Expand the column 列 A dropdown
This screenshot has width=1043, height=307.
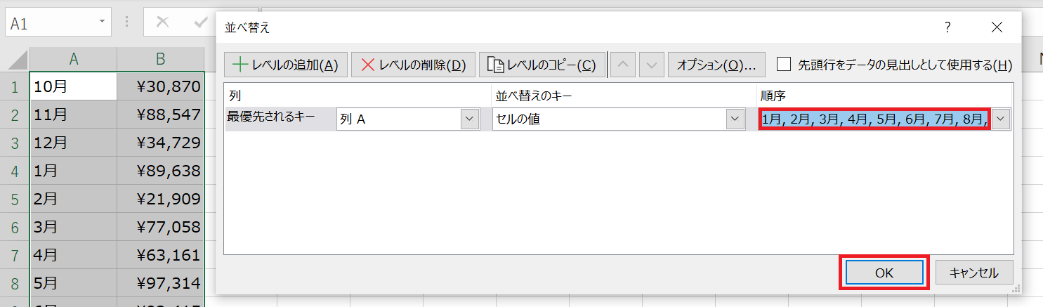coord(469,119)
